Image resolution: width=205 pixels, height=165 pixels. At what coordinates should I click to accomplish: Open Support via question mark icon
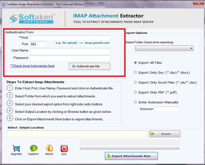[x=34, y=148]
